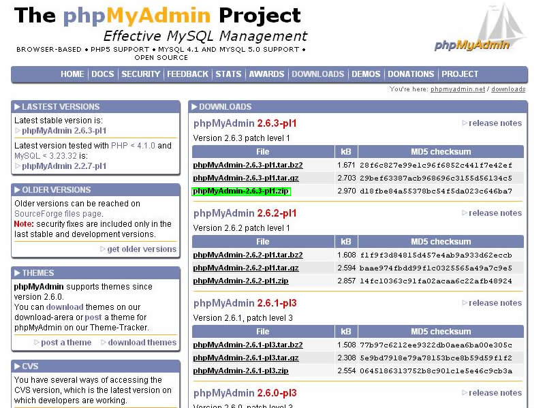Select MD5 checksum d18fbe84a55378bc54f5da023c646ba7
Screen dimensions: 545x408
click(436, 191)
